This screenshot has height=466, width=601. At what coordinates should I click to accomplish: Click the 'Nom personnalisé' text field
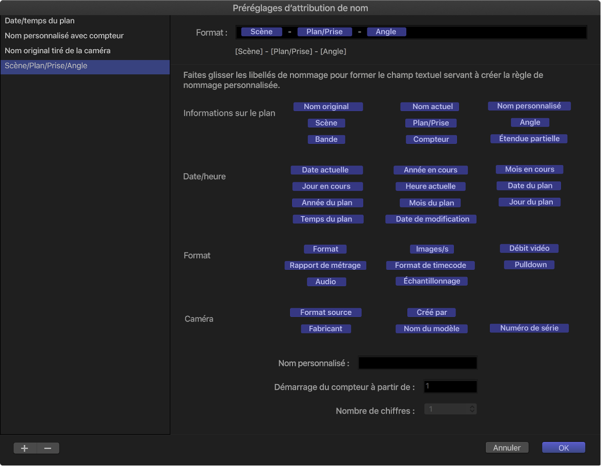click(x=418, y=363)
